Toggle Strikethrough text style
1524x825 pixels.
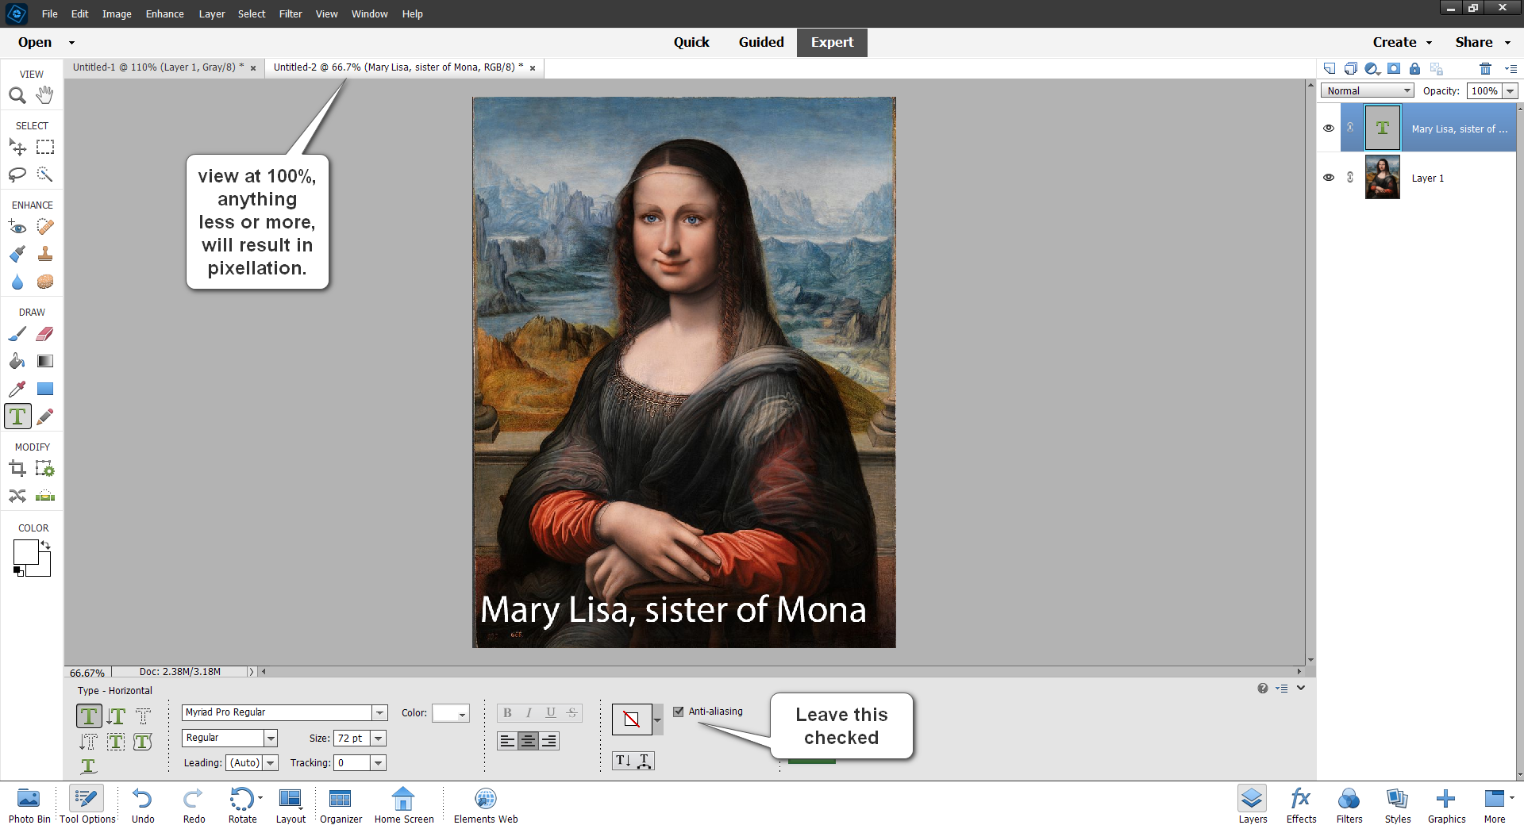(x=571, y=712)
